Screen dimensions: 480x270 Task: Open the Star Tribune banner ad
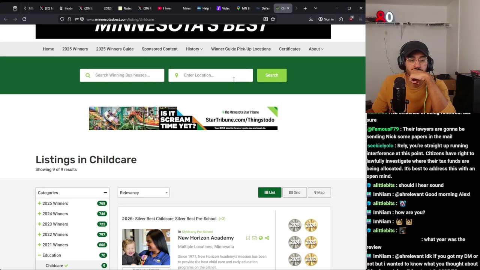pyautogui.click(x=183, y=118)
